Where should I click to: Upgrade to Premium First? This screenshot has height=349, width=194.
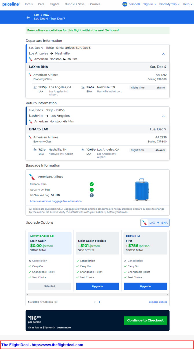(145, 286)
